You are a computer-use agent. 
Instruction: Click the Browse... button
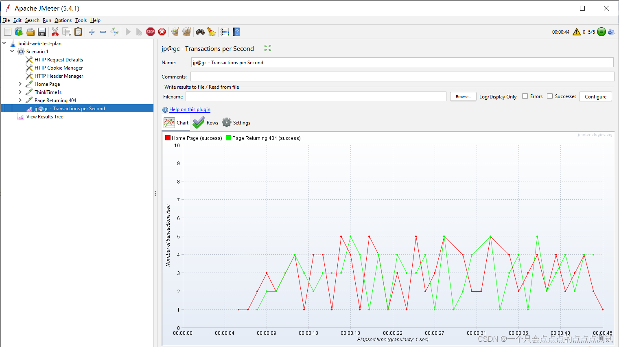[x=463, y=96]
